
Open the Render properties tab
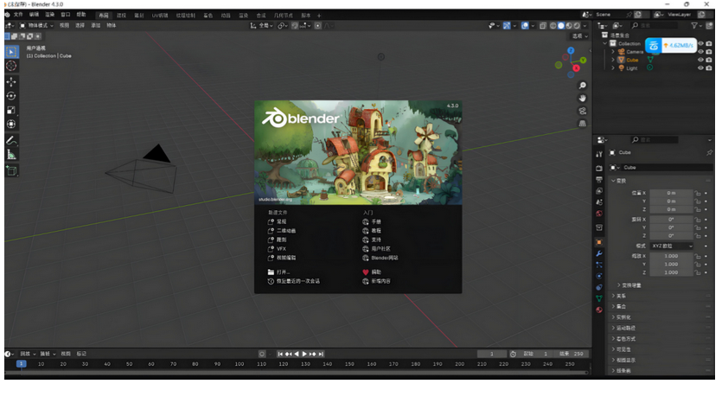(599, 168)
